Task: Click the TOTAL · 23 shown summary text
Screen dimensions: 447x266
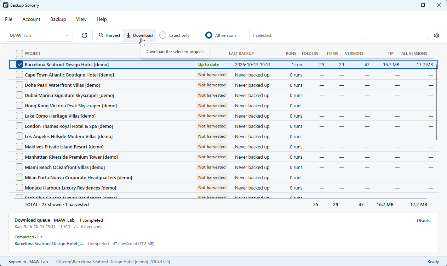Action: point(57,205)
